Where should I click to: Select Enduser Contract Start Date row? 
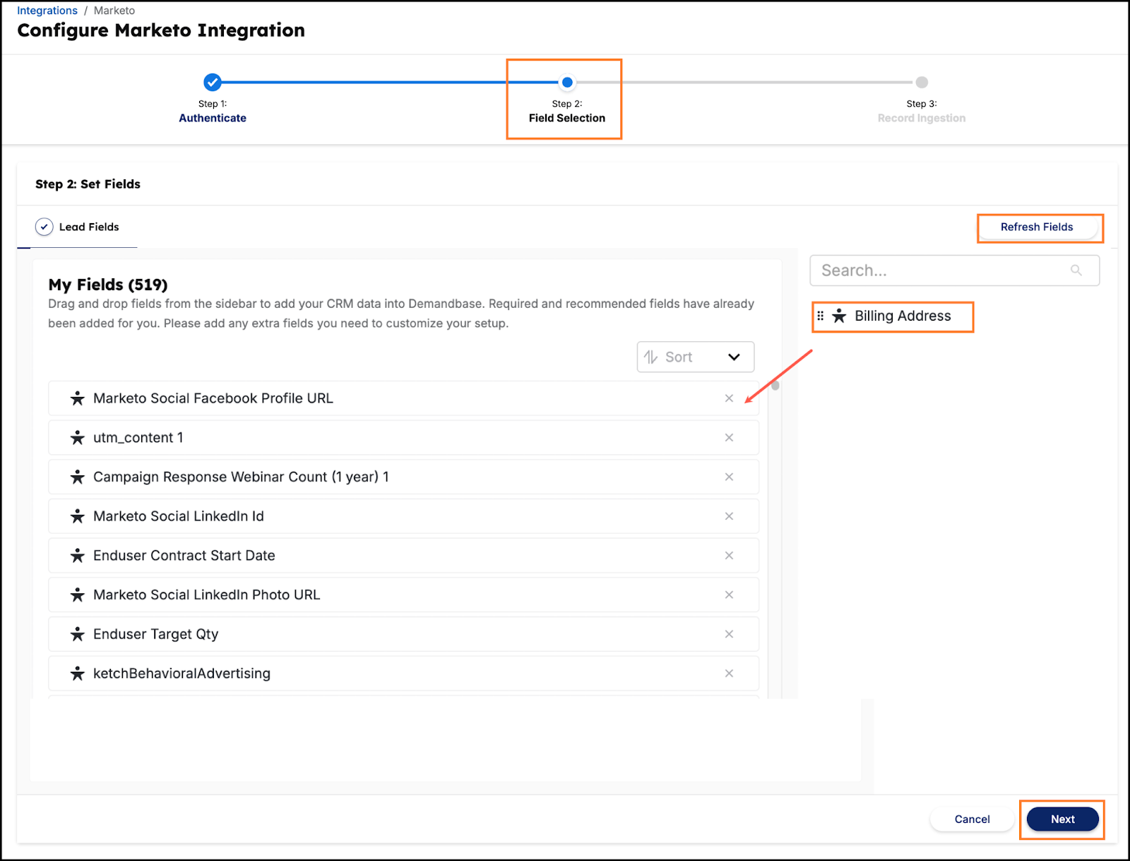tap(404, 556)
